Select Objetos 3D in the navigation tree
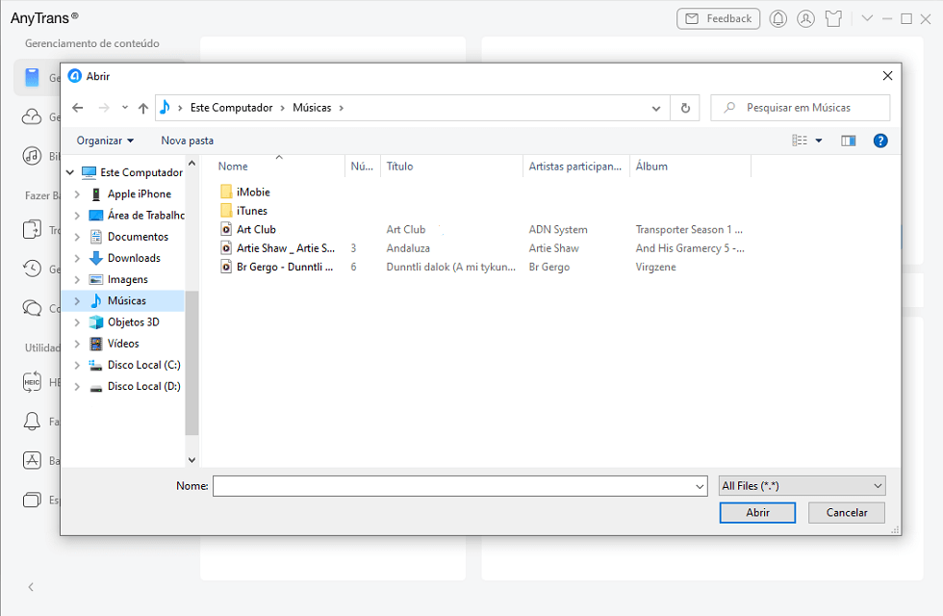The width and height of the screenshot is (943, 616). (134, 322)
